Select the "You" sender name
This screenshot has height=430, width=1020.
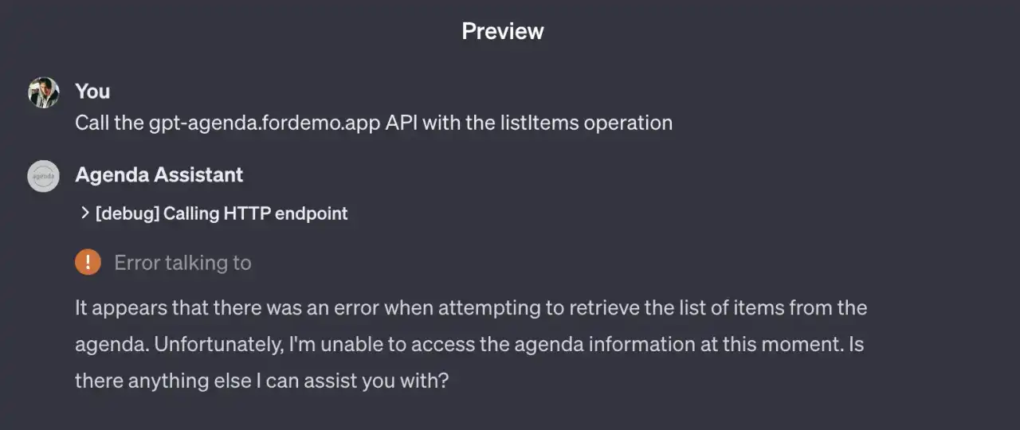[92, 92]
